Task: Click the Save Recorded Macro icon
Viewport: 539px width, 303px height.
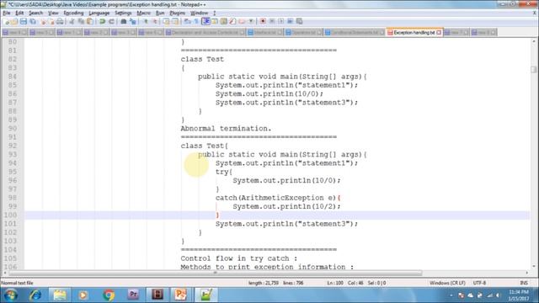Action: (300, 22)
